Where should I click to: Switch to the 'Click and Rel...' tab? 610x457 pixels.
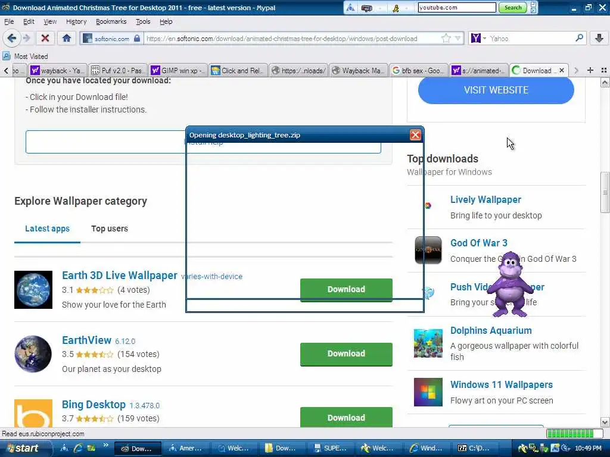point(238,70)
